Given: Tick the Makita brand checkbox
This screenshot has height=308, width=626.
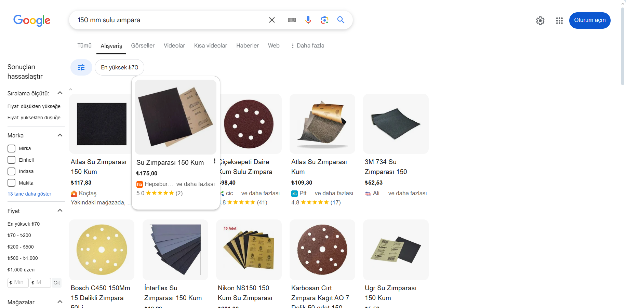Looking at the screenshot, I should click(12, 183).
